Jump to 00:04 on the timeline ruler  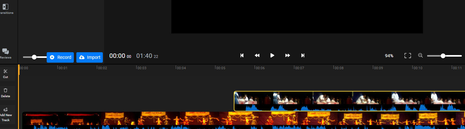click(181, 68)
